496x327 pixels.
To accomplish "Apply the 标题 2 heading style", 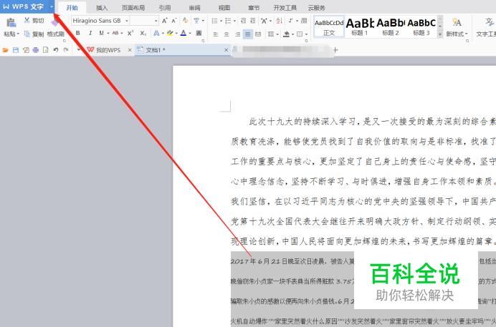I will (x=391, y=26).
